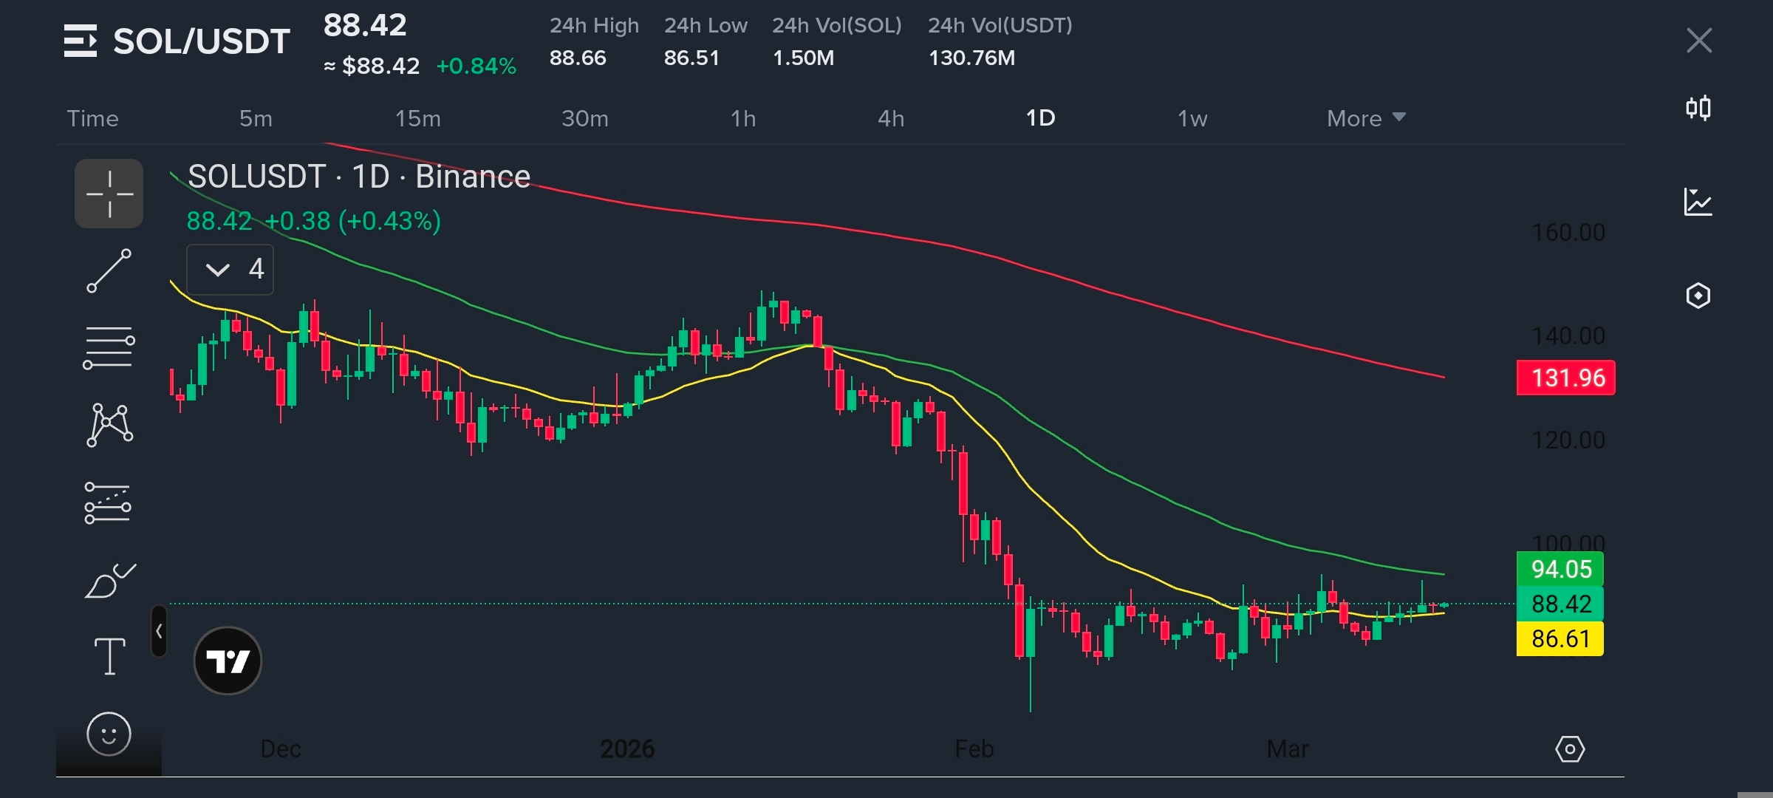Click the red 131.96 moving average label
Screen dimensions: 1773x798
(1565, 378)
